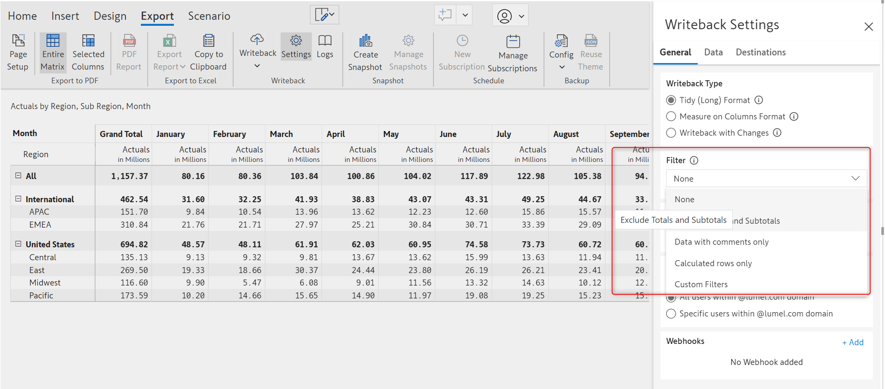Open Manage Subscriptions
The width and height of the screenshot is (885, 389).
(x=513, y=54)
